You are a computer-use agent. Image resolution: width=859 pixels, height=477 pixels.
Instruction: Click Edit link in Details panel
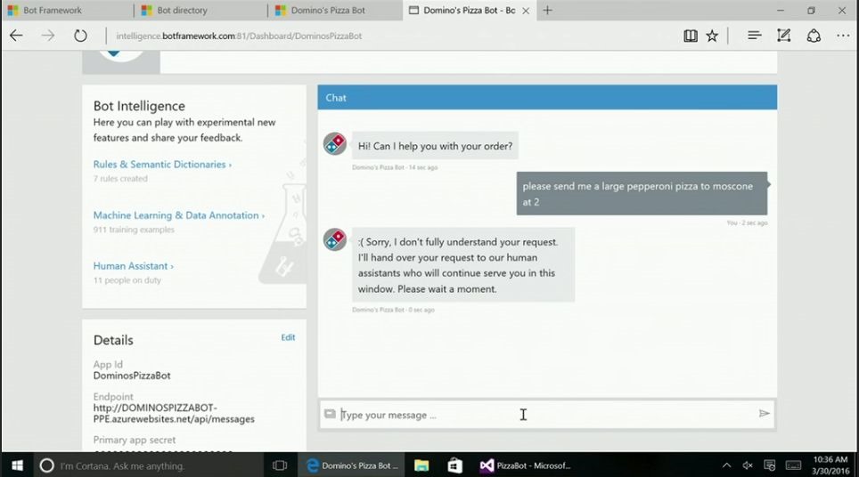click(288, 337)
